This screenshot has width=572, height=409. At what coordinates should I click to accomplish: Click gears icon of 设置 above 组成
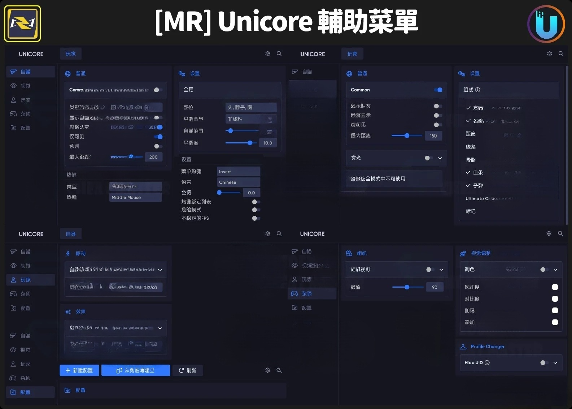[x=462, y=74]
